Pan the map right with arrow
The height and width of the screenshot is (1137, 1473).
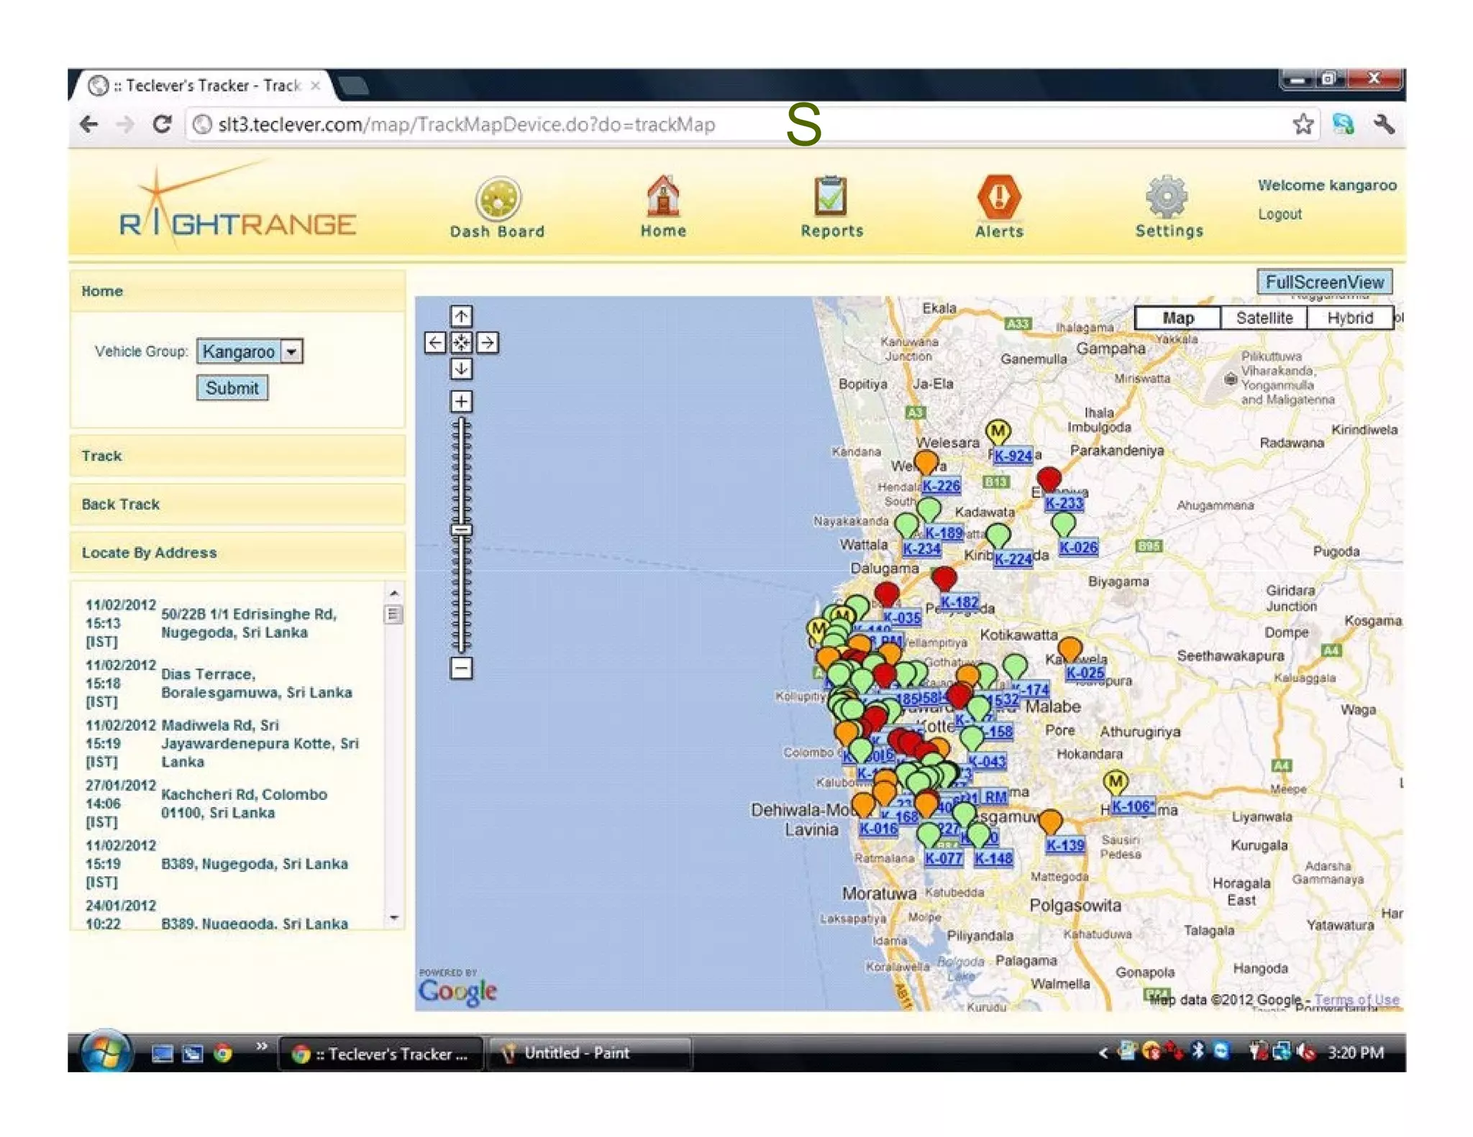pyautogui.click(x=488, y=343)
